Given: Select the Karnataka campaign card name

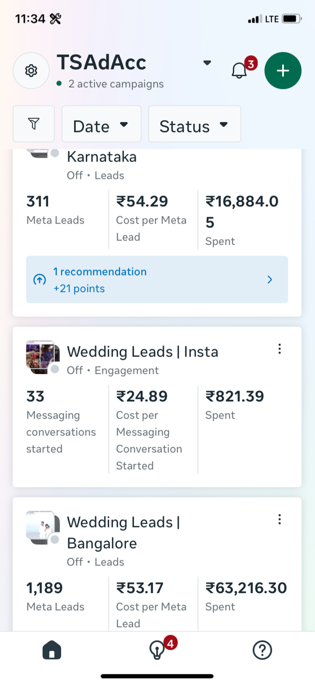Looking at the screenshot, I should coord(101,157).
